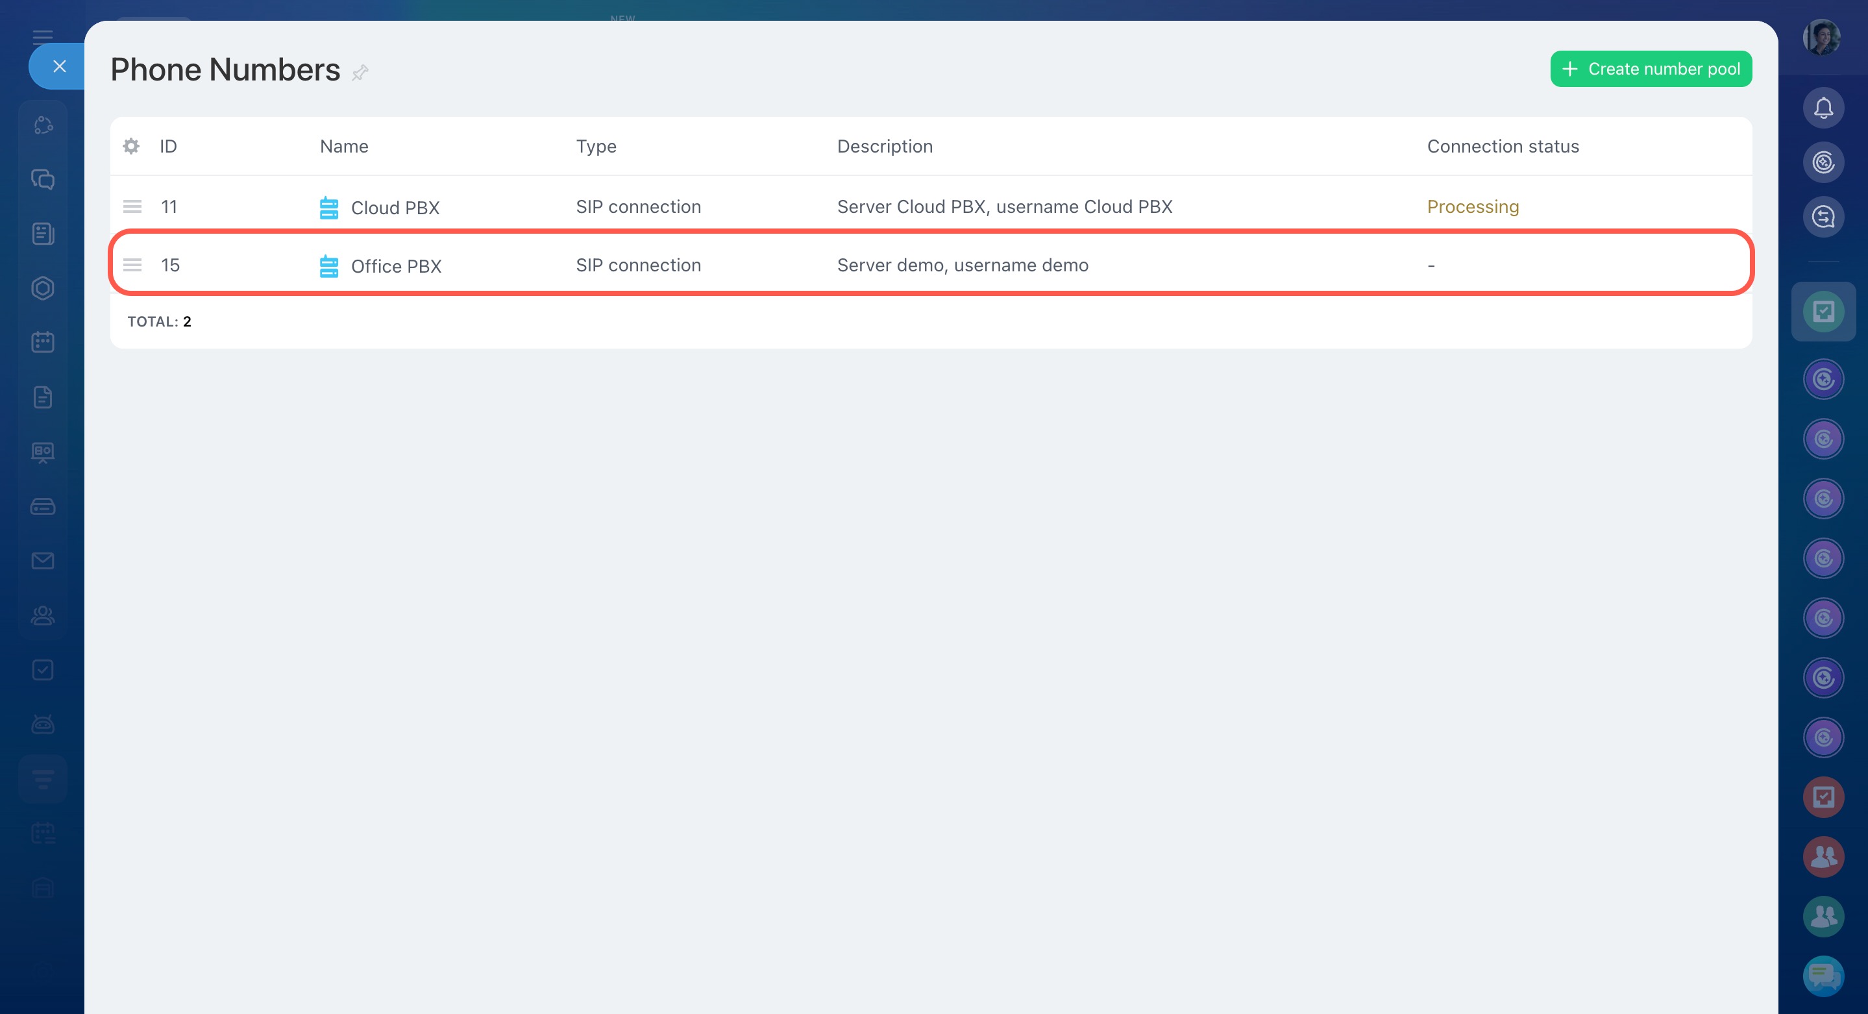Open the support chat bubble icon

[1823, 976]
